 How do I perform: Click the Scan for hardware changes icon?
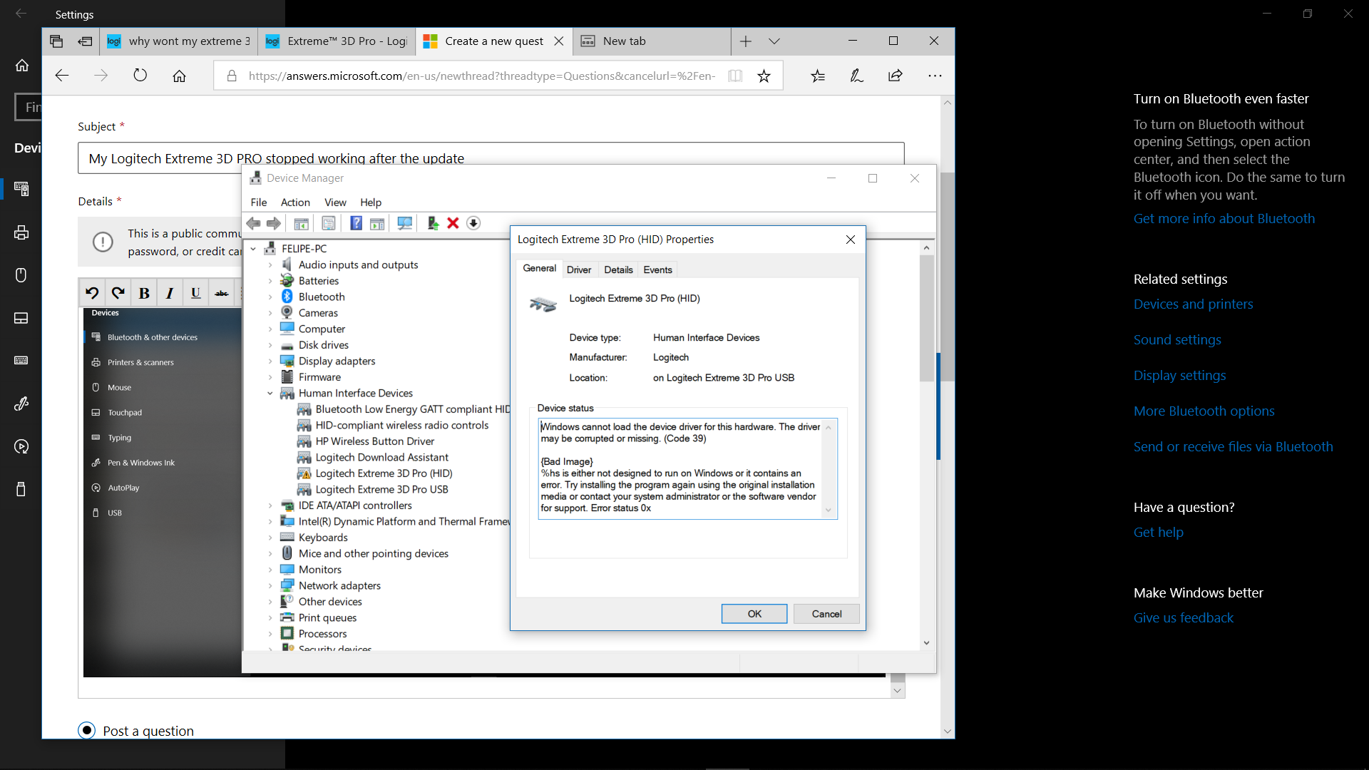click(x=404, y=223)
